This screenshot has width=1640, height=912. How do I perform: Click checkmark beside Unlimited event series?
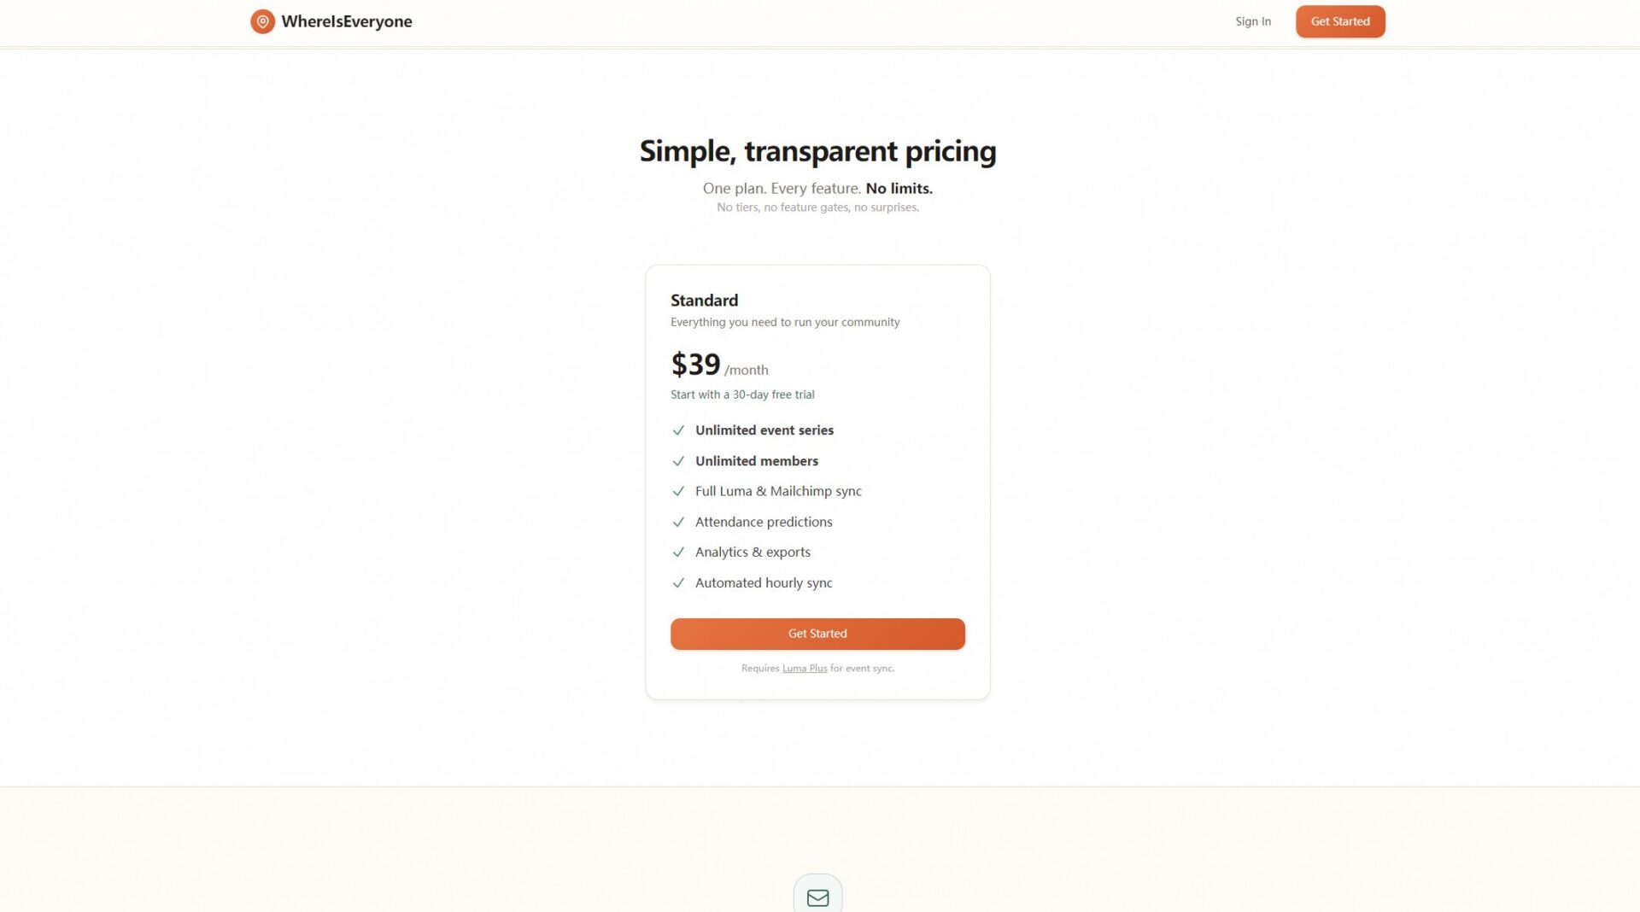tap(678, 430)
